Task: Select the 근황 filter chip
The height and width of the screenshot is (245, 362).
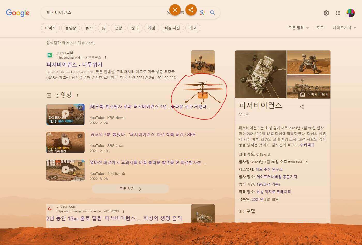Action: 118,28
